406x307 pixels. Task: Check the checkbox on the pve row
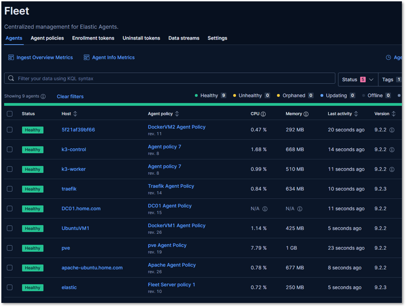pyautogui.click(x=10, y=248)
